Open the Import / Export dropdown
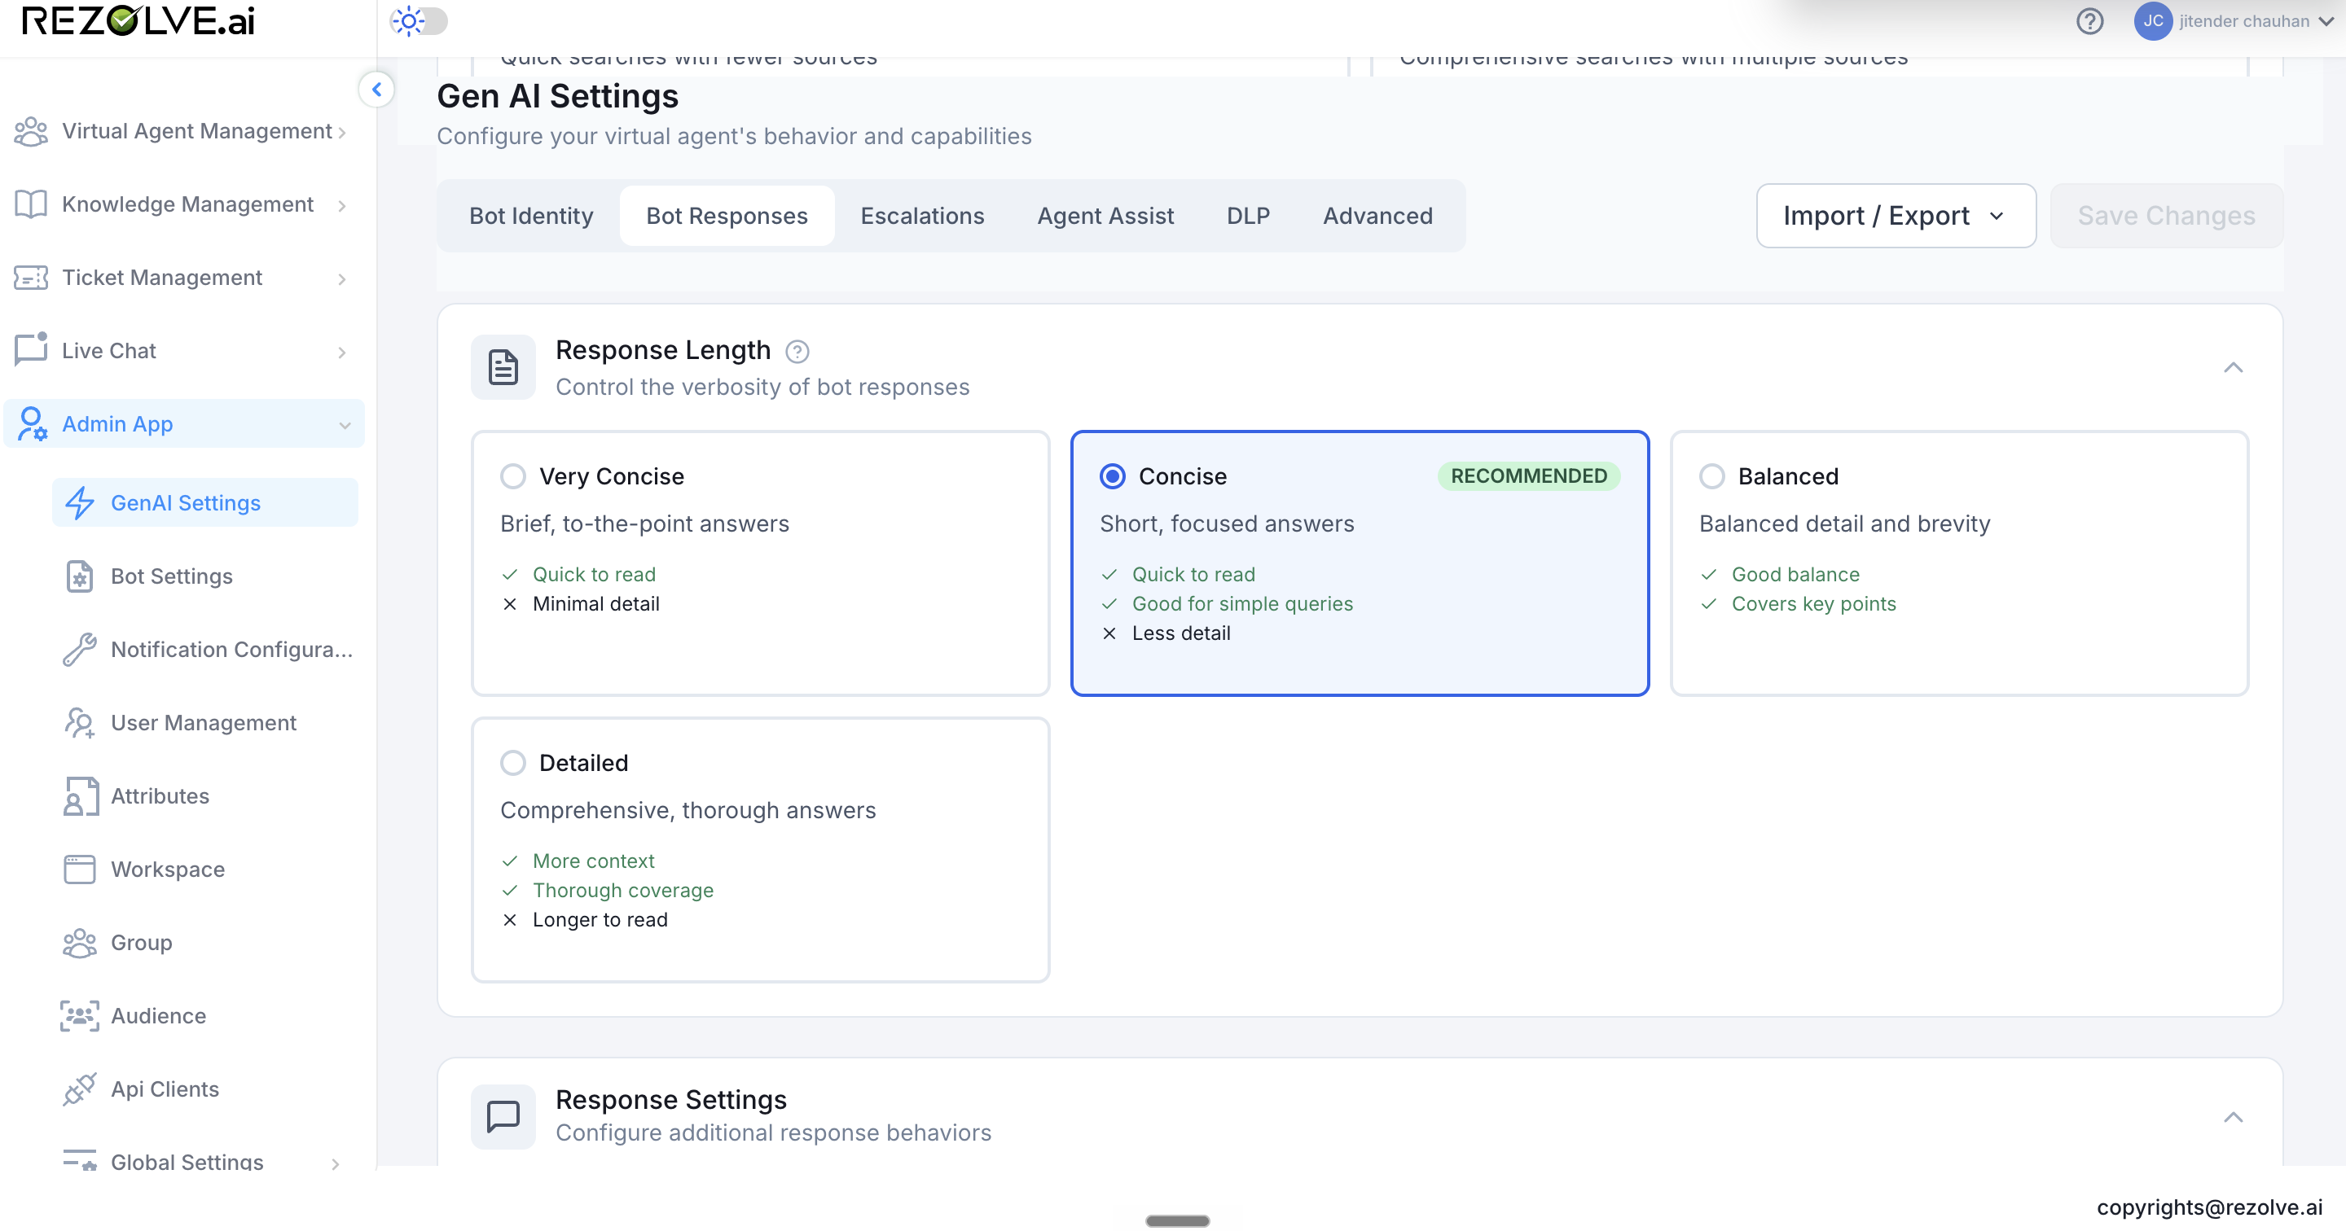The image size is (2346, 1231). click(x=1896, y=216)
